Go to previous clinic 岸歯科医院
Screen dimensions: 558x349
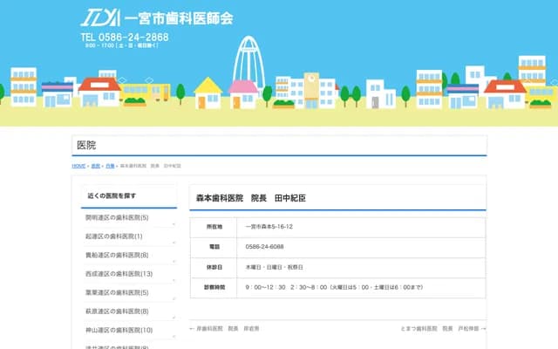pos(224,328)
